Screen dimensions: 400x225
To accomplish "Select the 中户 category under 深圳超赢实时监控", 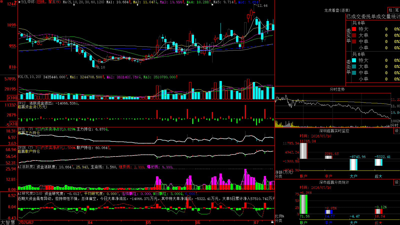I will pyautogui.click(x=328, y=176).
